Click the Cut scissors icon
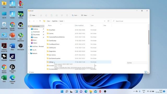 tap(41, 15)
